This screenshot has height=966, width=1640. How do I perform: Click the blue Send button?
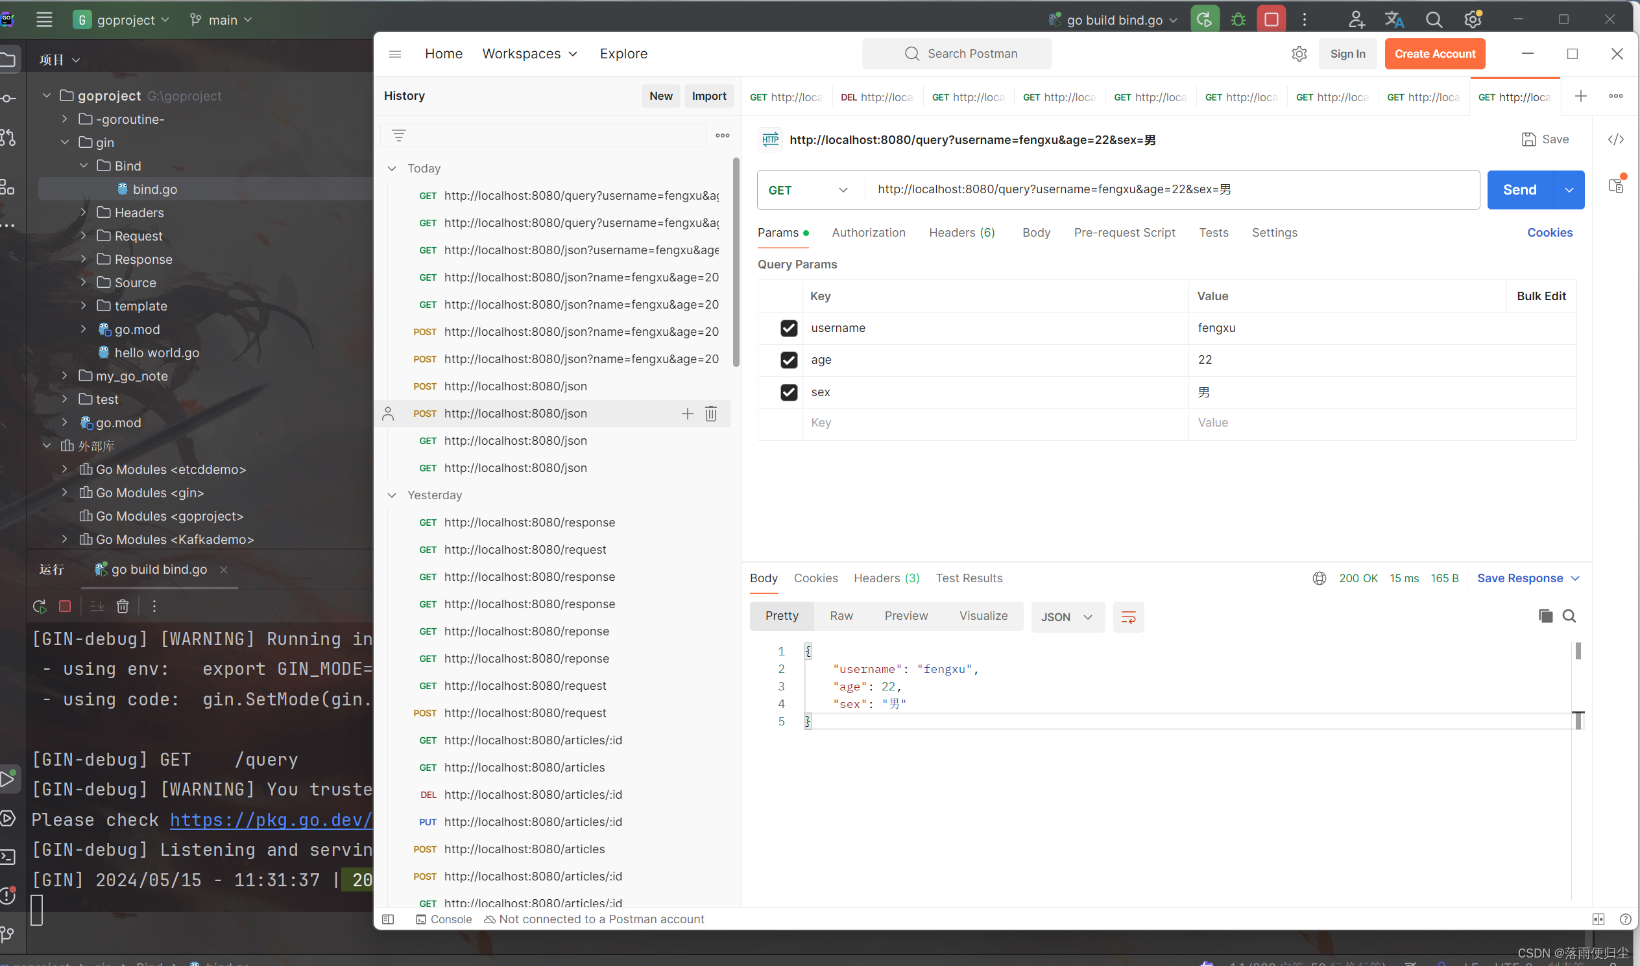pyautogui.click(x=1519, y=190)
